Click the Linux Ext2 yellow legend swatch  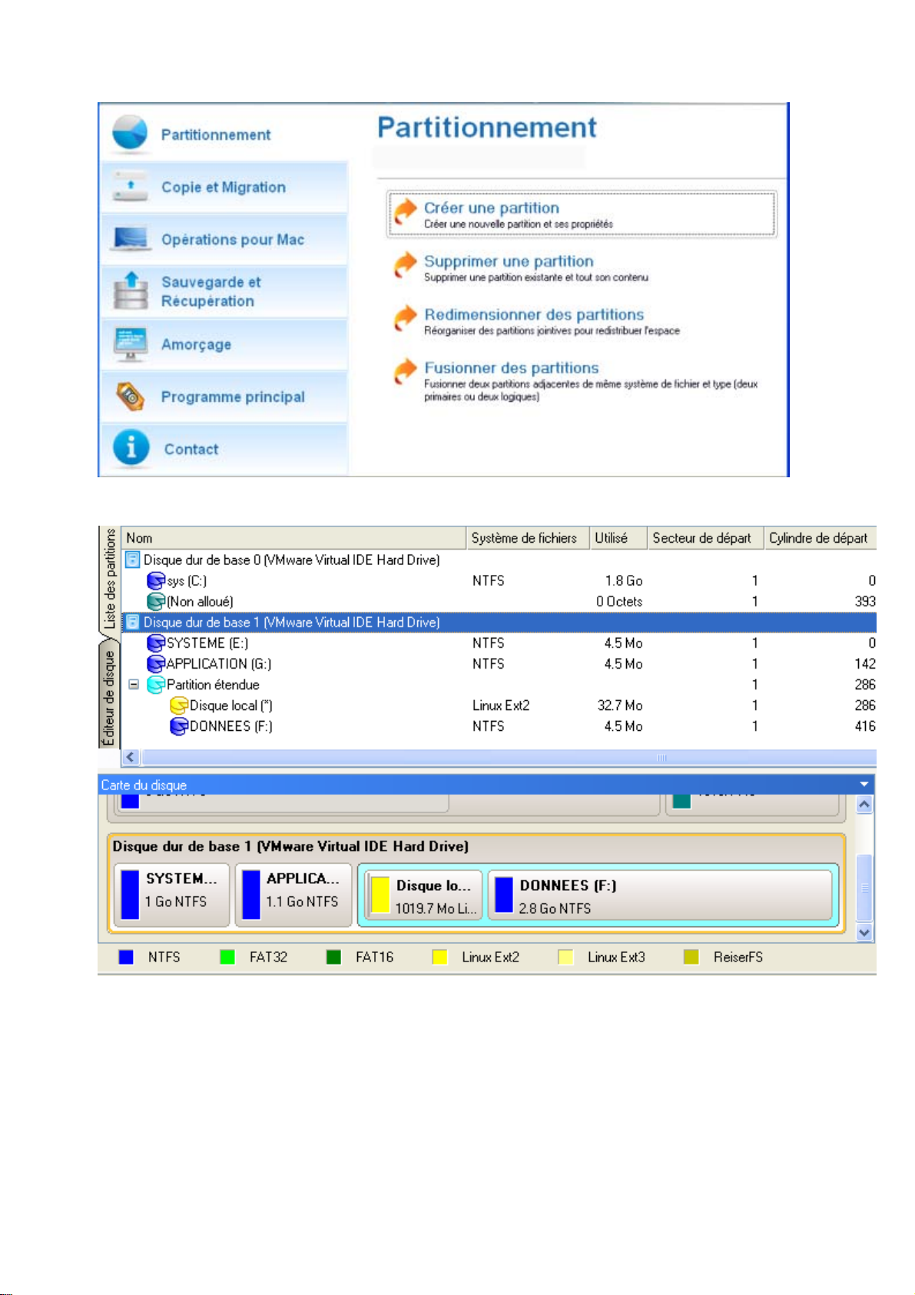439,957
